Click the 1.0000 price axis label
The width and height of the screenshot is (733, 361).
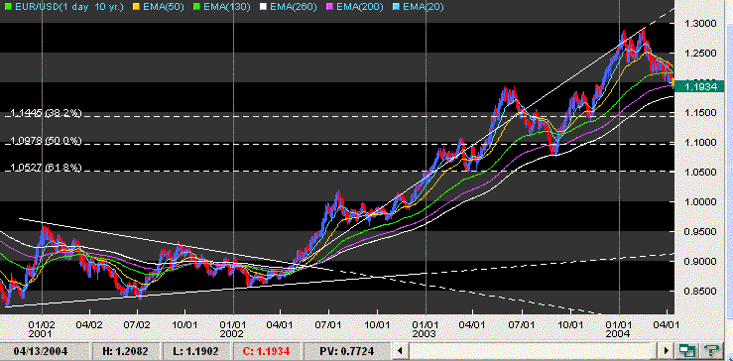pos(700,202)
